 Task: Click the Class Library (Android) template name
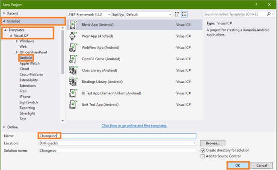[99, 70]
